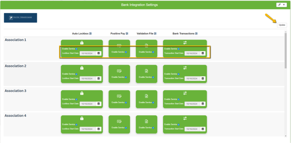Open calendar for Association 2 Transaction Start Date
Image resolution: width=291 pixels, height=143 pixels.
tap(203, 79)
